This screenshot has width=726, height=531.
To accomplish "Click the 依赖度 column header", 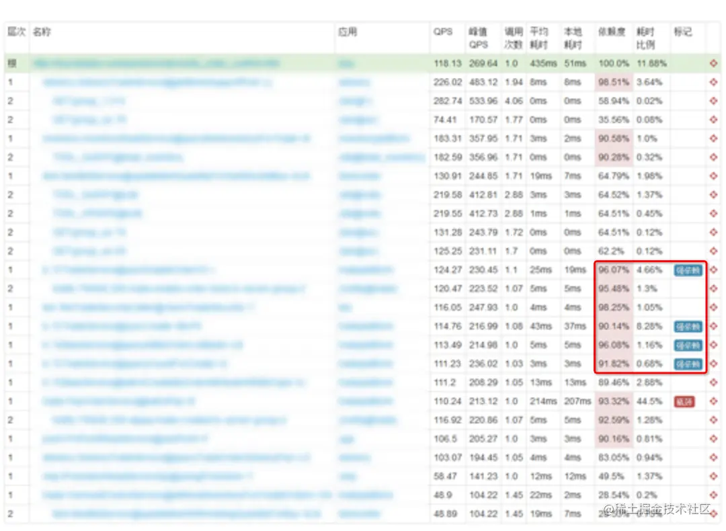I will click(612, 32).
